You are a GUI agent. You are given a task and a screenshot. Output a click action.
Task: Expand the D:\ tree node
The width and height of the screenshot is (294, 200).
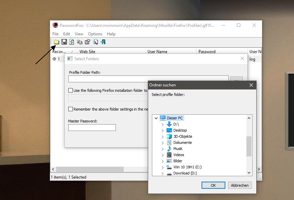pos(163,124)
